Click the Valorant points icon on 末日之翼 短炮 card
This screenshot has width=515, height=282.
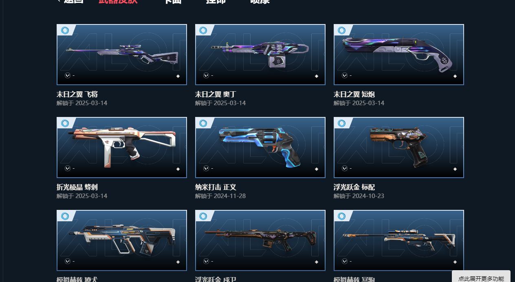(x=345, y=75)
